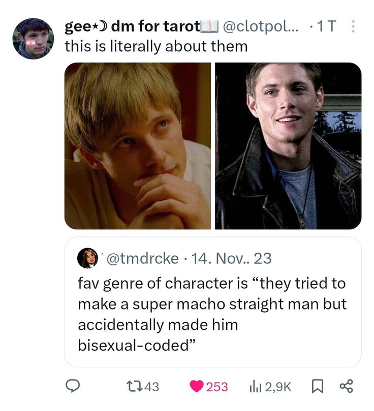Image resolution: width=374 pixels, height=411 pixels.
Task: Open the reply comment bubble icon
Action: pos(76,387)
